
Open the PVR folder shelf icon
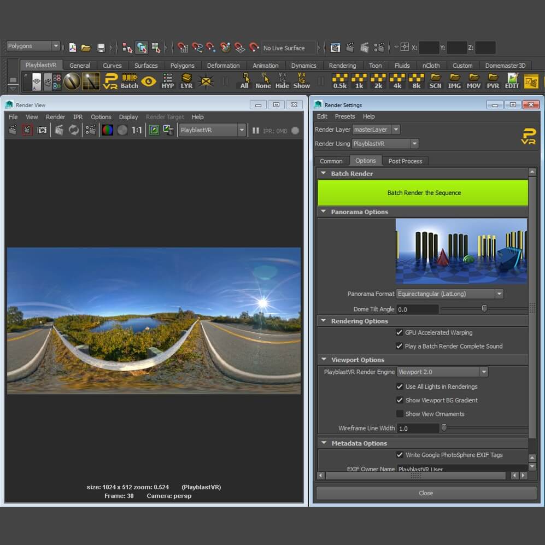[x=493, y=81]
